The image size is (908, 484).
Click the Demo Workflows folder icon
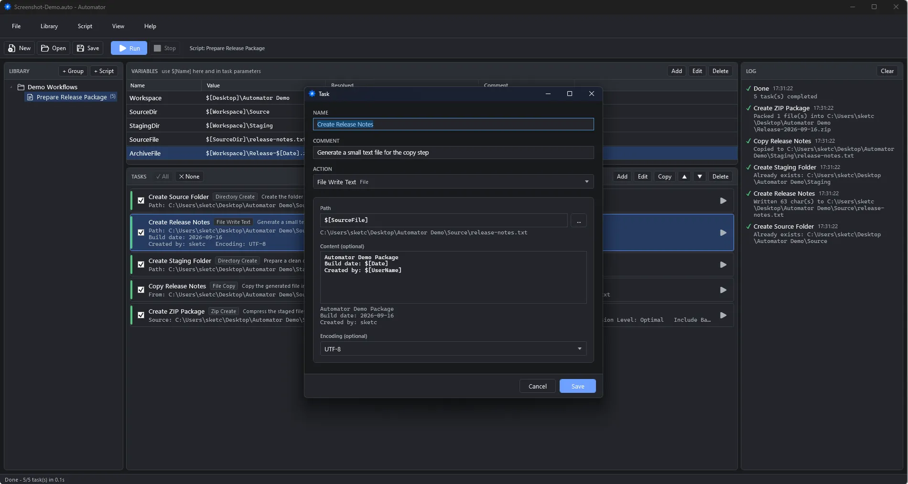click(x=21, y=87)
